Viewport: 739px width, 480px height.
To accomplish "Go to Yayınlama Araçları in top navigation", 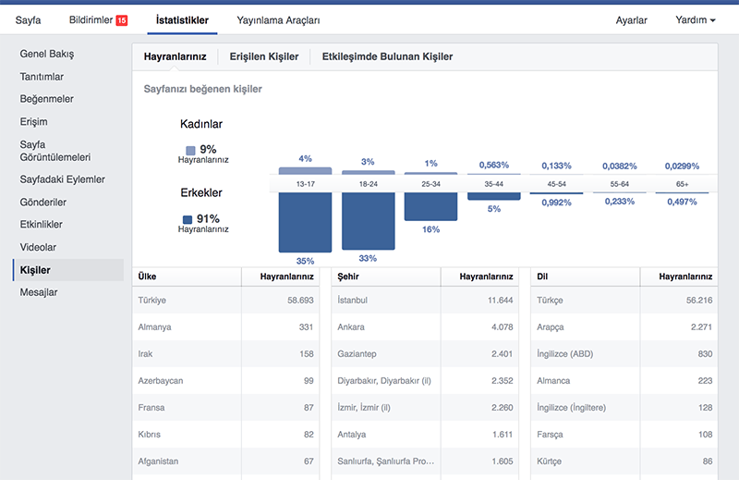I will tap(278, 20).
